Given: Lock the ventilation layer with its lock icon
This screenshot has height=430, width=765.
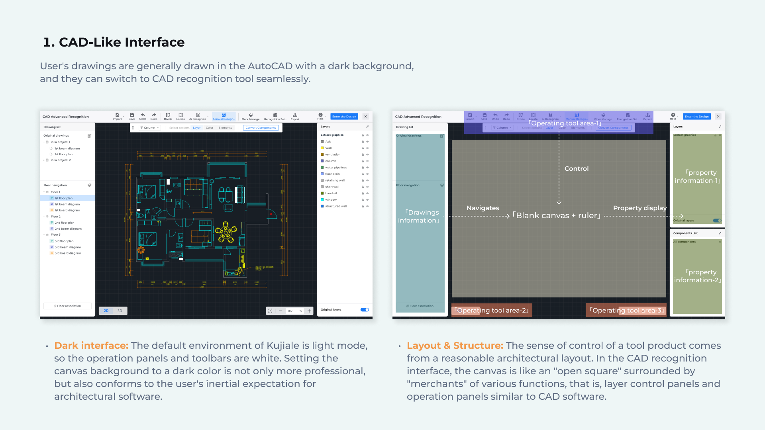Looking at the screenshot, I should coord(363,154).
